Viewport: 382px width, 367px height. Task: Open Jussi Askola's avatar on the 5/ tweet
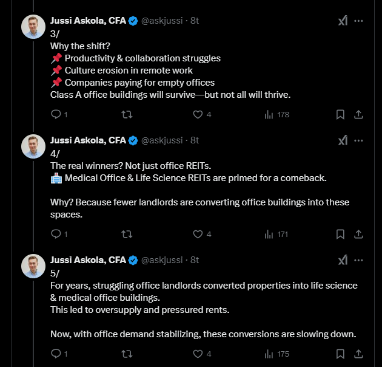click(33, 266)
